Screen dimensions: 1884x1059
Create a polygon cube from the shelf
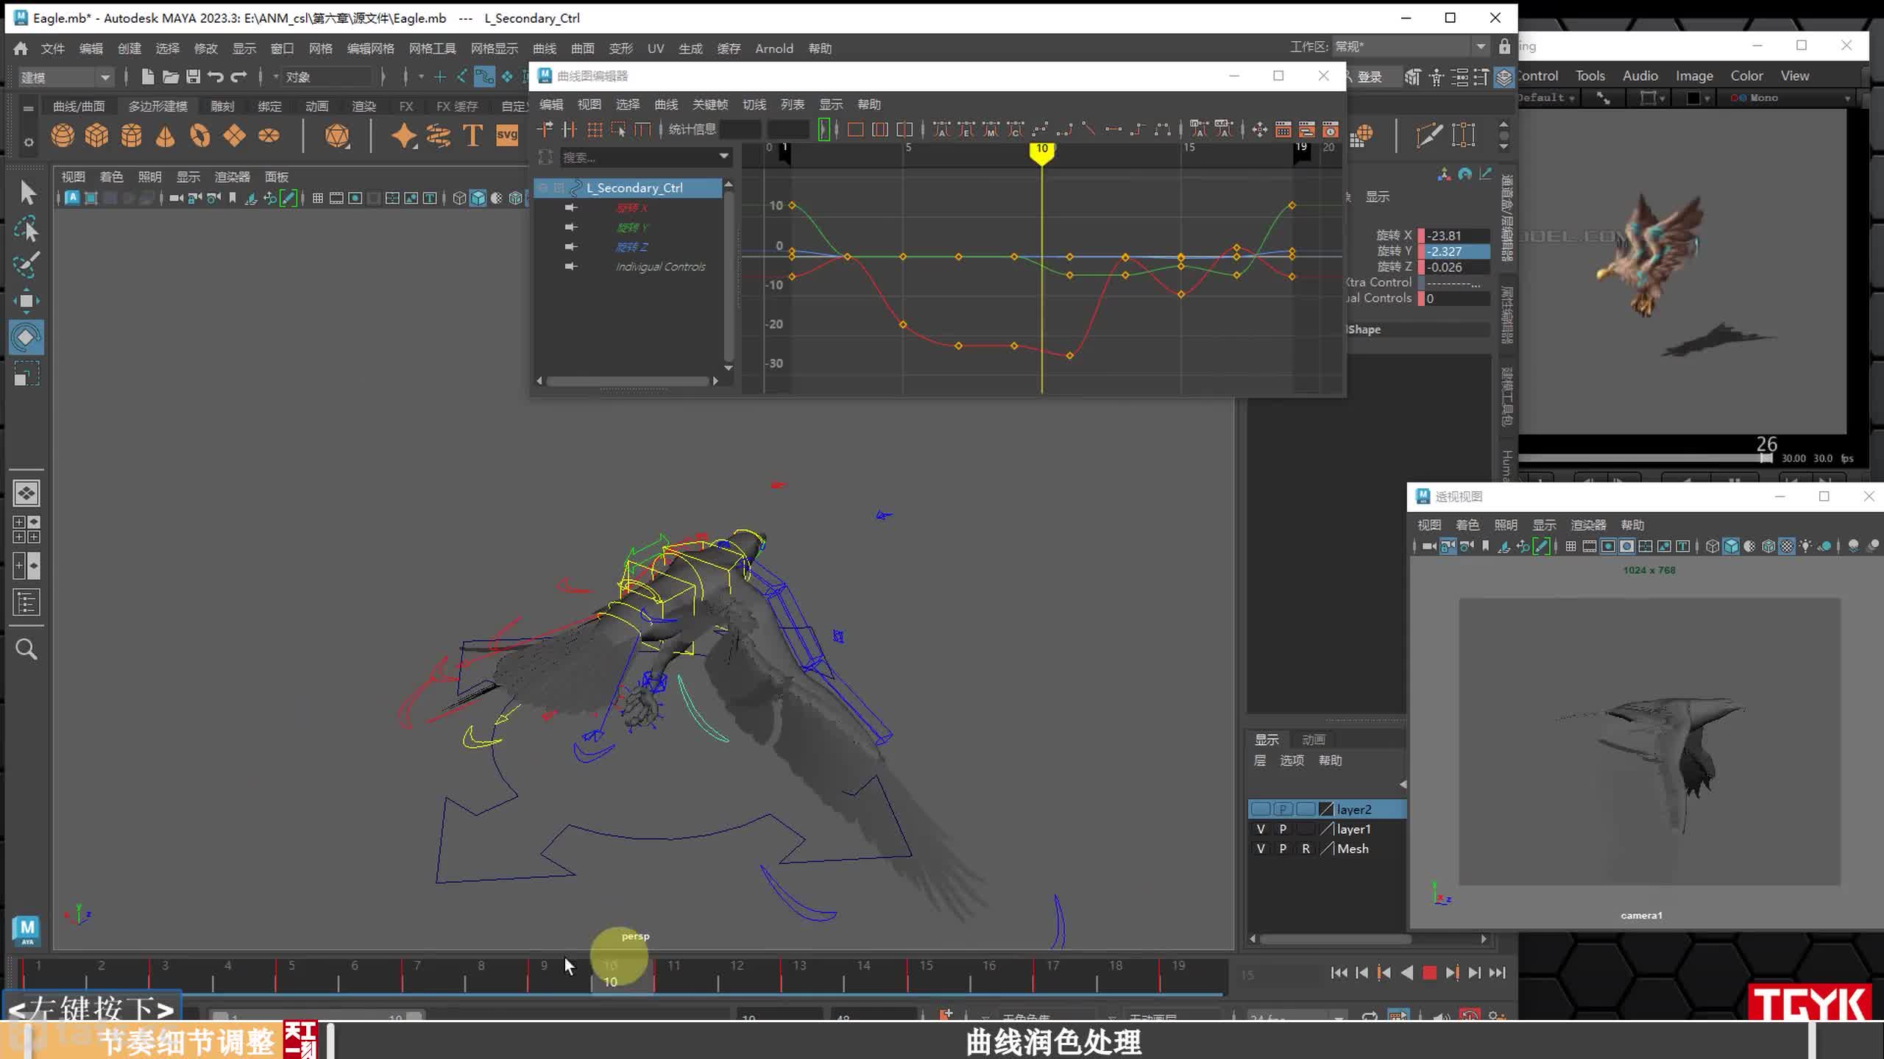pos(96,136)
